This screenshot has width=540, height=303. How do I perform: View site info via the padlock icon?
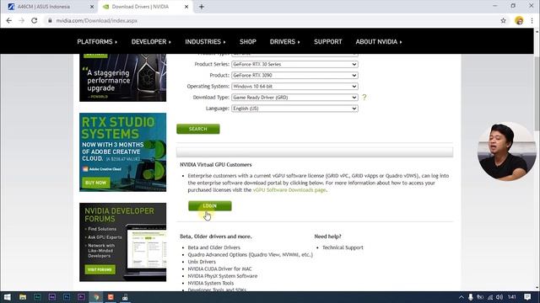tap(50, 20)
